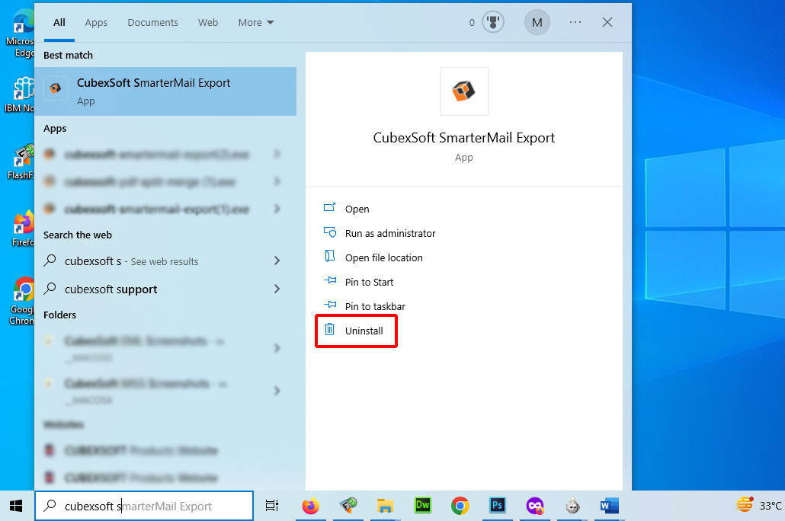Choose Run as administrator option

pyautogui.click(x=390, y=233)
